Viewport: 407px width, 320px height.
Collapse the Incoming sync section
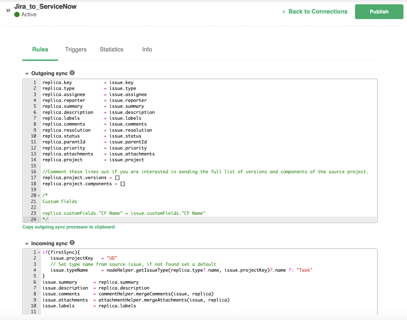coord(27,243)
